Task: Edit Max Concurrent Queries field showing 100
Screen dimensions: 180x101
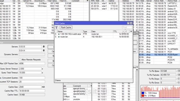Action: tap(32, 78)
